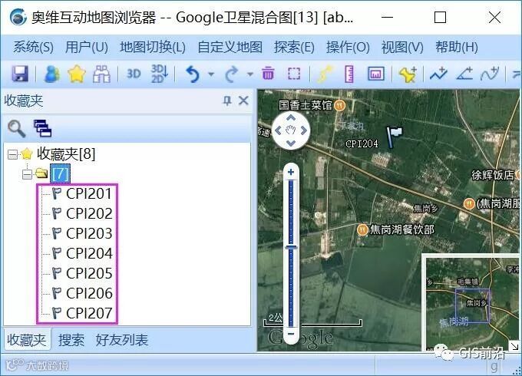The image size is (522, 376).
Task: Open the 视图(V) menu
Action: 402,48
